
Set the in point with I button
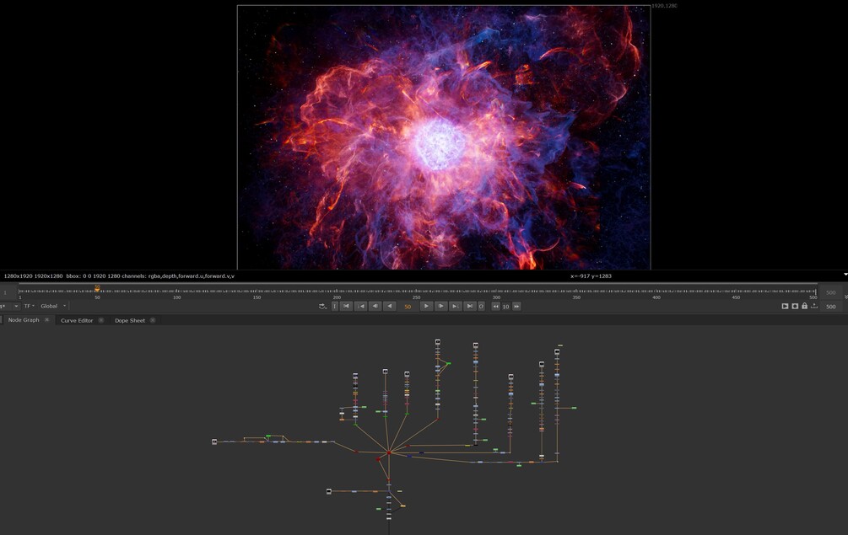pos(335,306)
